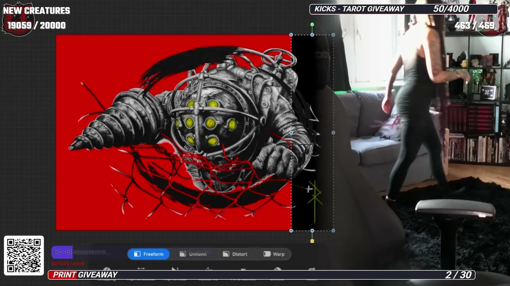This screenshot has width=510, height=286.
Task: Click the "NEW CREATURES" overlay title
Action: point(37,11)
